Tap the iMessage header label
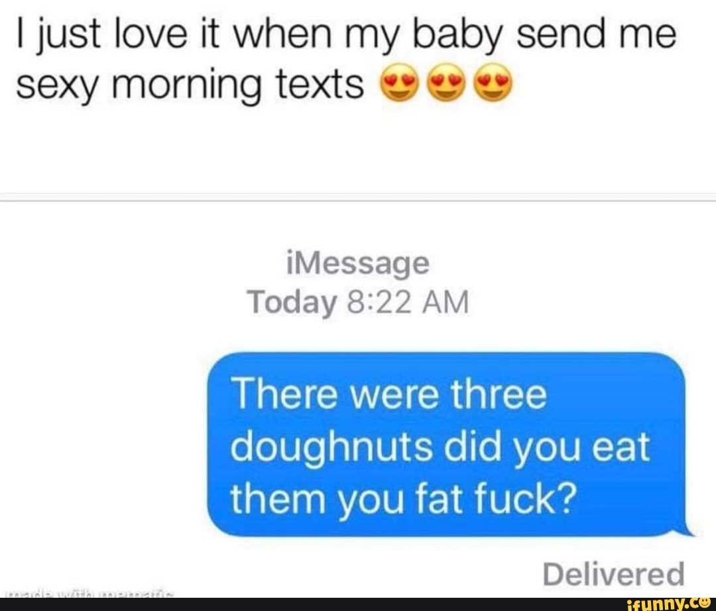 (x=358, y=265)
